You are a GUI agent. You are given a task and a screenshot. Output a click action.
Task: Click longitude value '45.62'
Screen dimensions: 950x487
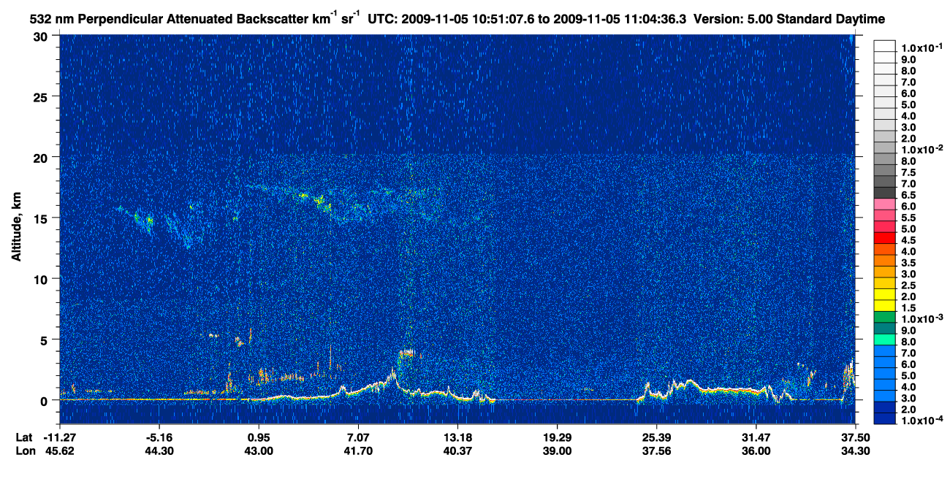pyautogui.click(x=60, y=450)
